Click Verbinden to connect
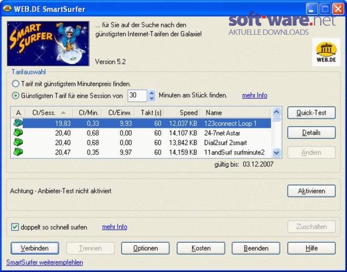The image size is (347, 272). pyautogui.click(x=35, y=248)
